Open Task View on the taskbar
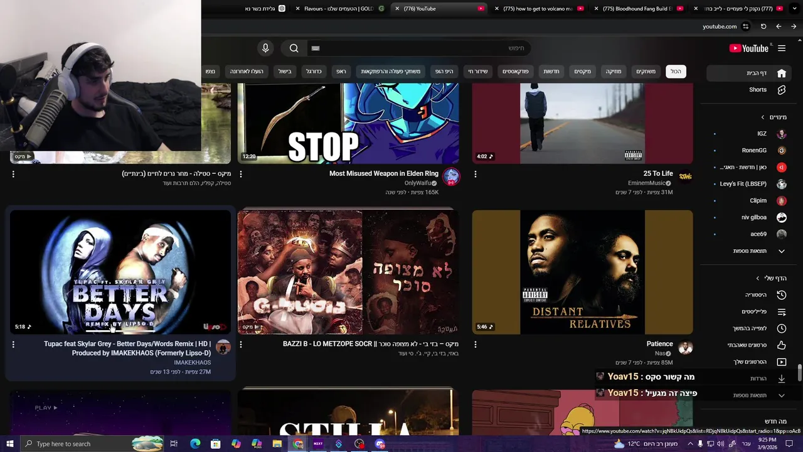 (174, 444)
